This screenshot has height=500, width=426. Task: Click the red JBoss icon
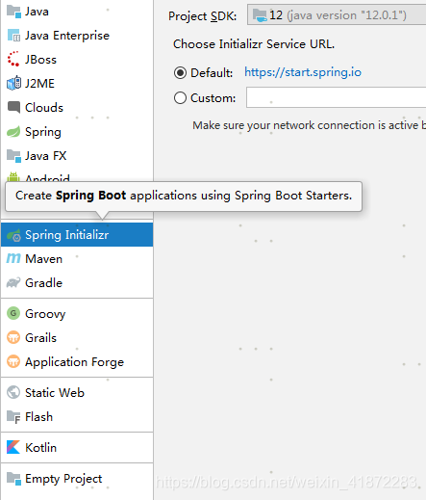(13, 59)
